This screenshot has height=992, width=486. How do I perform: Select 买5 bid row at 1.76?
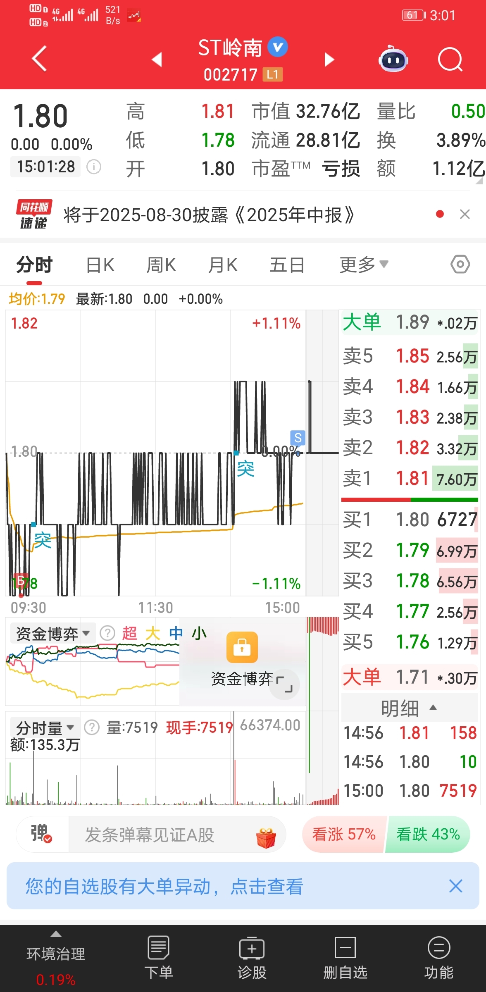[410, 642]
